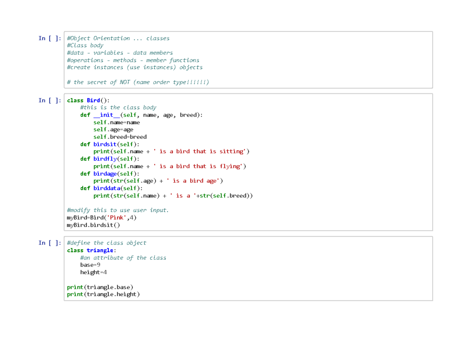Image resolution: width=455 pixels, height=352 pixels.
Task: Click the second cell's In prompt
Action: coord(50,100)
